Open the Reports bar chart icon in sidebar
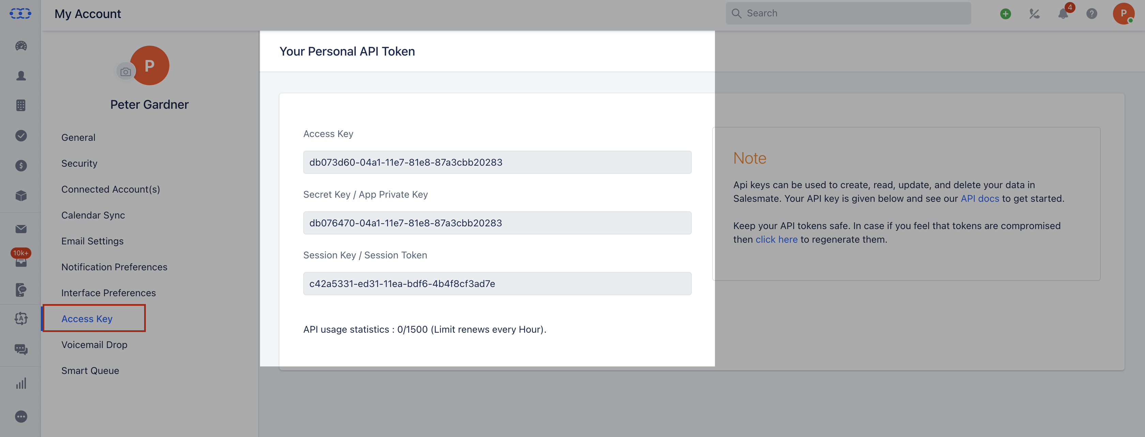Screen dimensions: 1145x437 tap(21, 383)
